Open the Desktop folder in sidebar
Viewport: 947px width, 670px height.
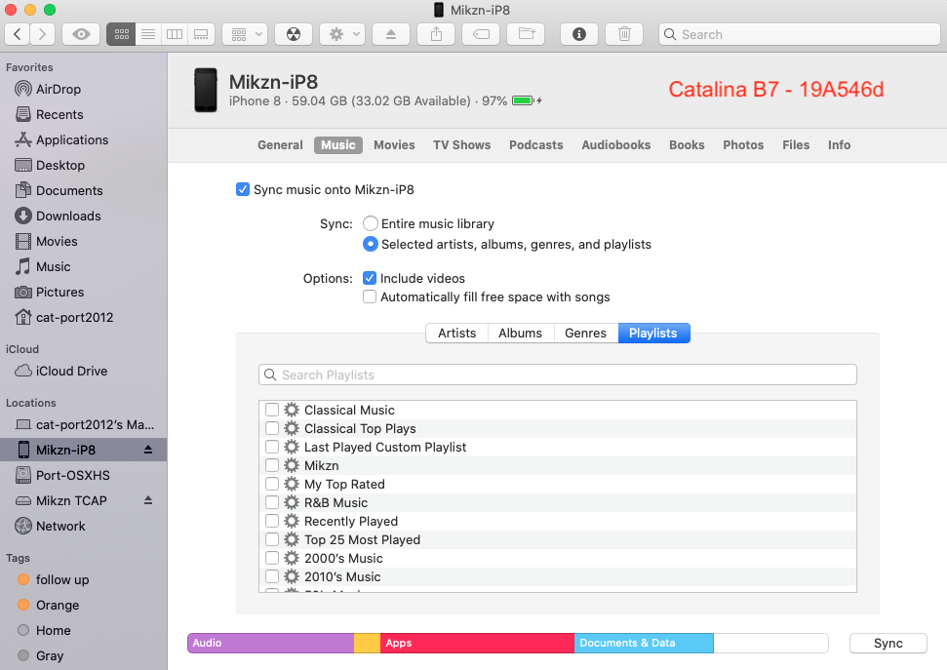pyautogui.click(x=59, y=166)
